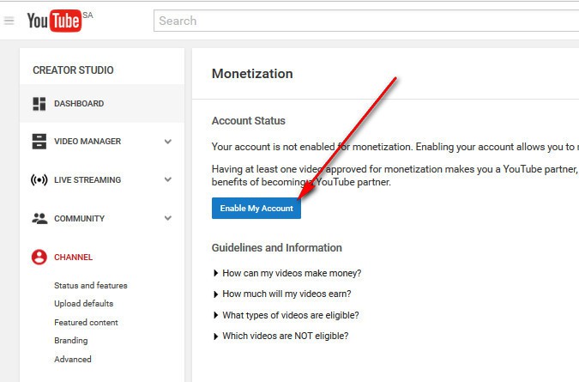Image resolution: width=579 pixels, height=382 pixels.
Task: Open Branding settings
Action: [71, 341]
